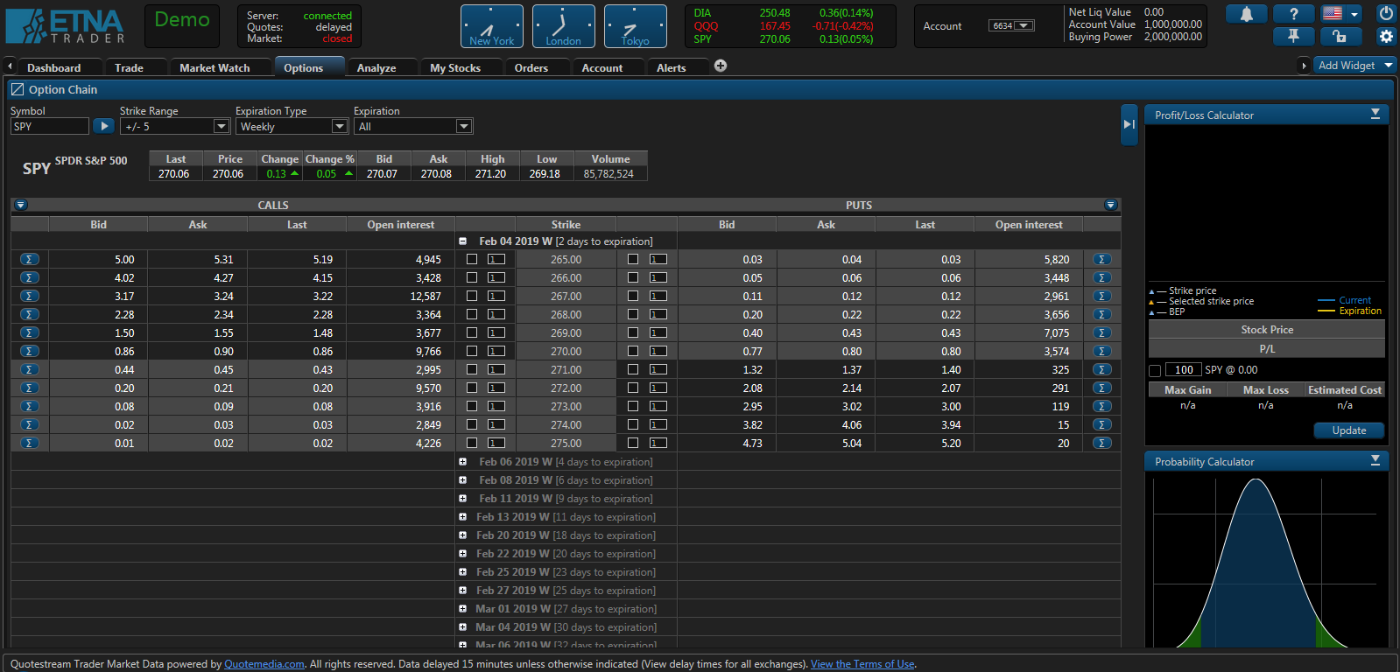Click the sigma icon for the 265.00 put

pos(1102,259)
